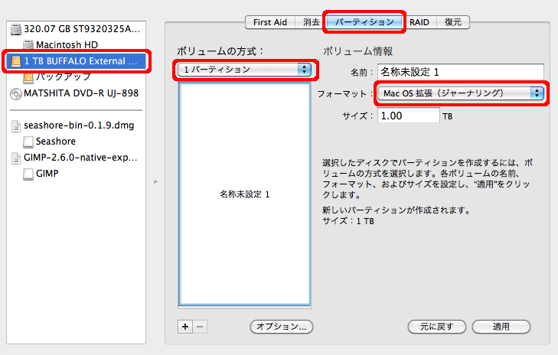558x355 pixels.
Task: Click the GIMP-2.6.0-native disk image icon
Action: point(16,158)
